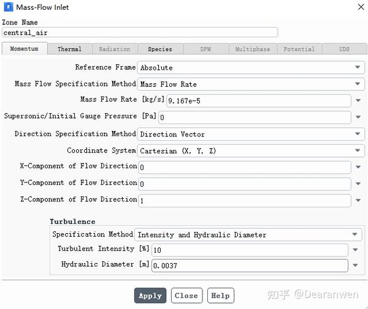The width and height of the screenshot is (368, 309).
Task: Open the arrow beside X-Component of Flow Direction
Action: (358, 167)
